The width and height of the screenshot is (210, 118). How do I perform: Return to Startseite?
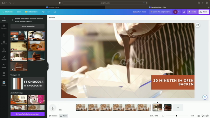(8, 12)
